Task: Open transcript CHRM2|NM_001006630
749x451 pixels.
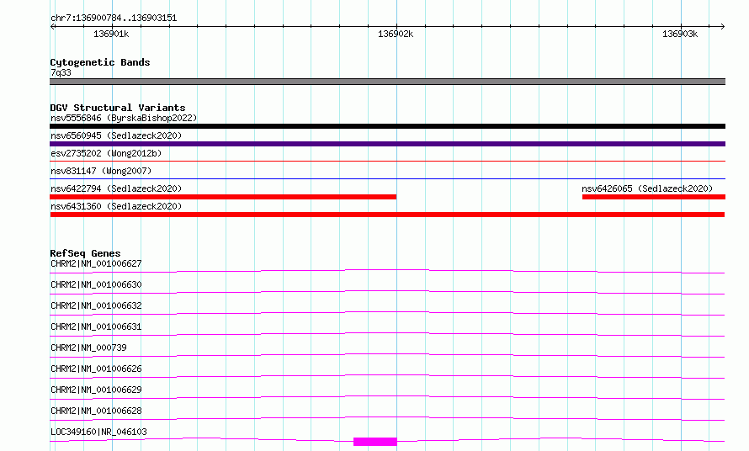Action: [96, 284]
